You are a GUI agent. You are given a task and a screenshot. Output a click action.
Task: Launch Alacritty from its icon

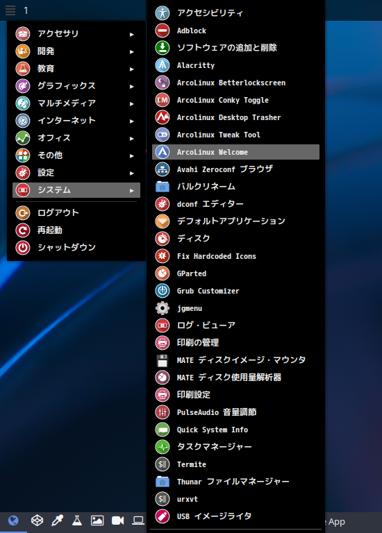click(163, 65)
